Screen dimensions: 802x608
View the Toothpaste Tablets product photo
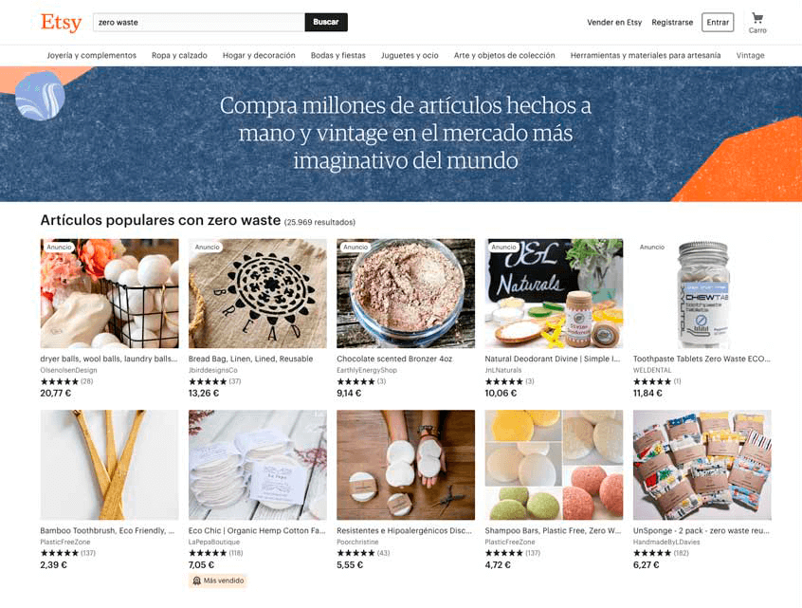(x=702, y=293)
